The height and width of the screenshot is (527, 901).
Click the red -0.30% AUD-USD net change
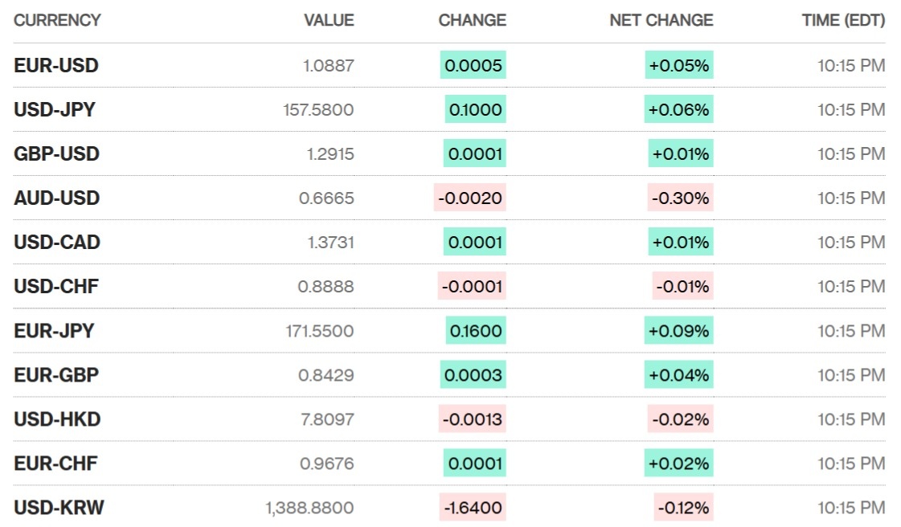tap(680, 198)
